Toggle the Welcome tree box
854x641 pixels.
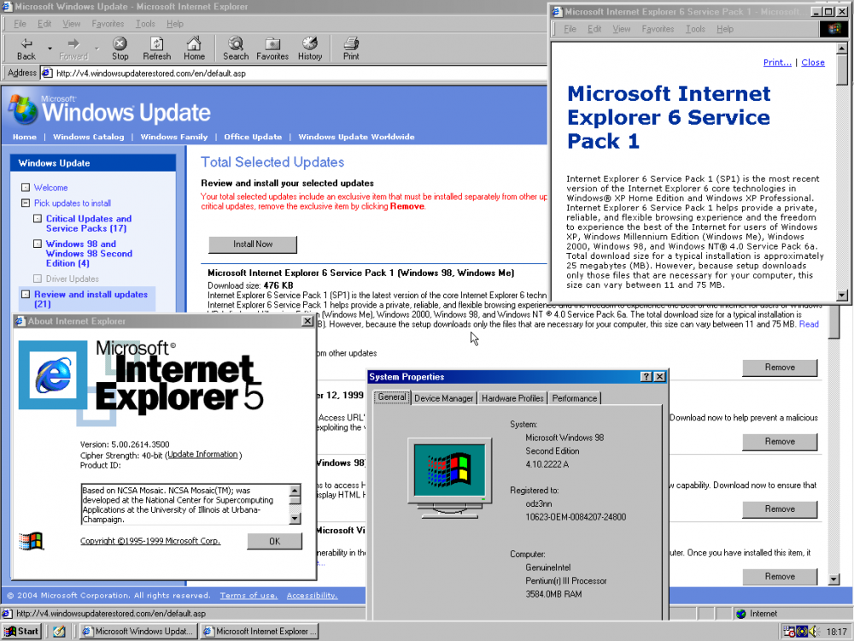tap(26, 188)
